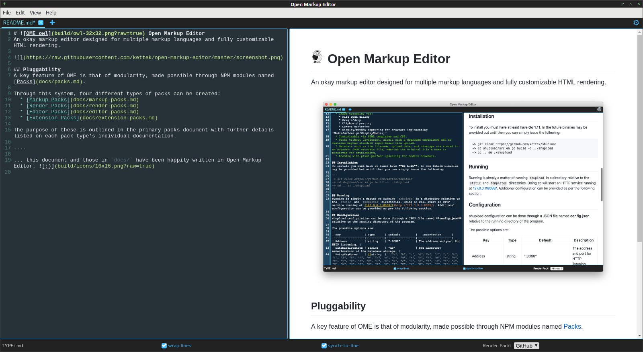Image resolution: width=643 pixels, height=352 pixels.
Task: Open the Help menu
Action: pyautogui.click(x=51, y=12)
